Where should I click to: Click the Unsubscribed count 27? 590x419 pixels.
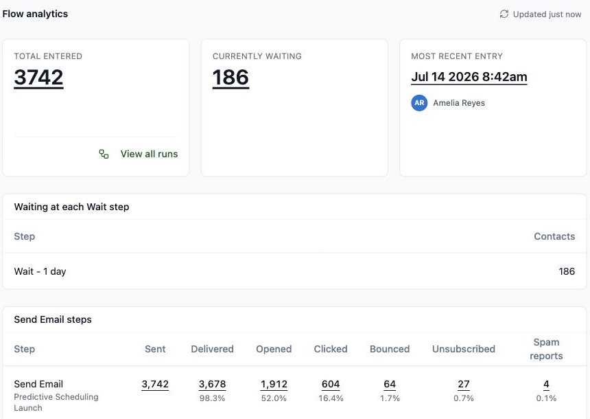click(464, 385)
